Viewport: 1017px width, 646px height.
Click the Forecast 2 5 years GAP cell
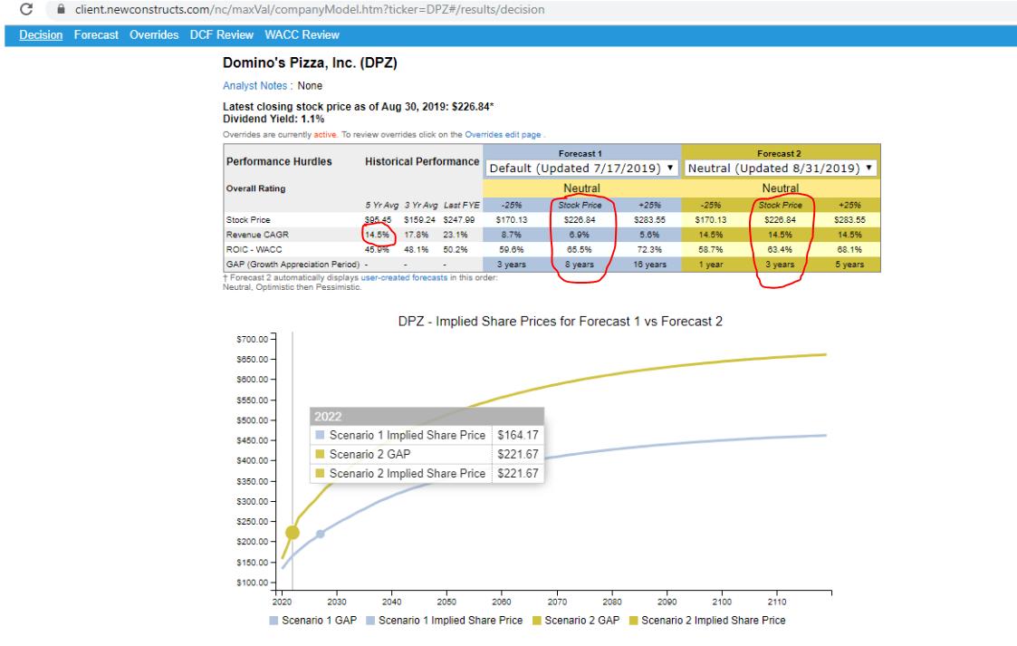click(849, 265)
